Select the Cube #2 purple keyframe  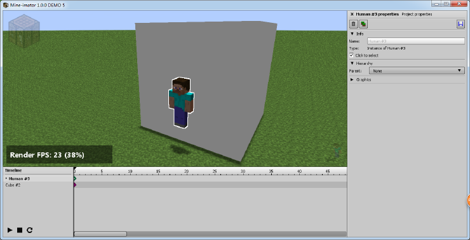75,185
